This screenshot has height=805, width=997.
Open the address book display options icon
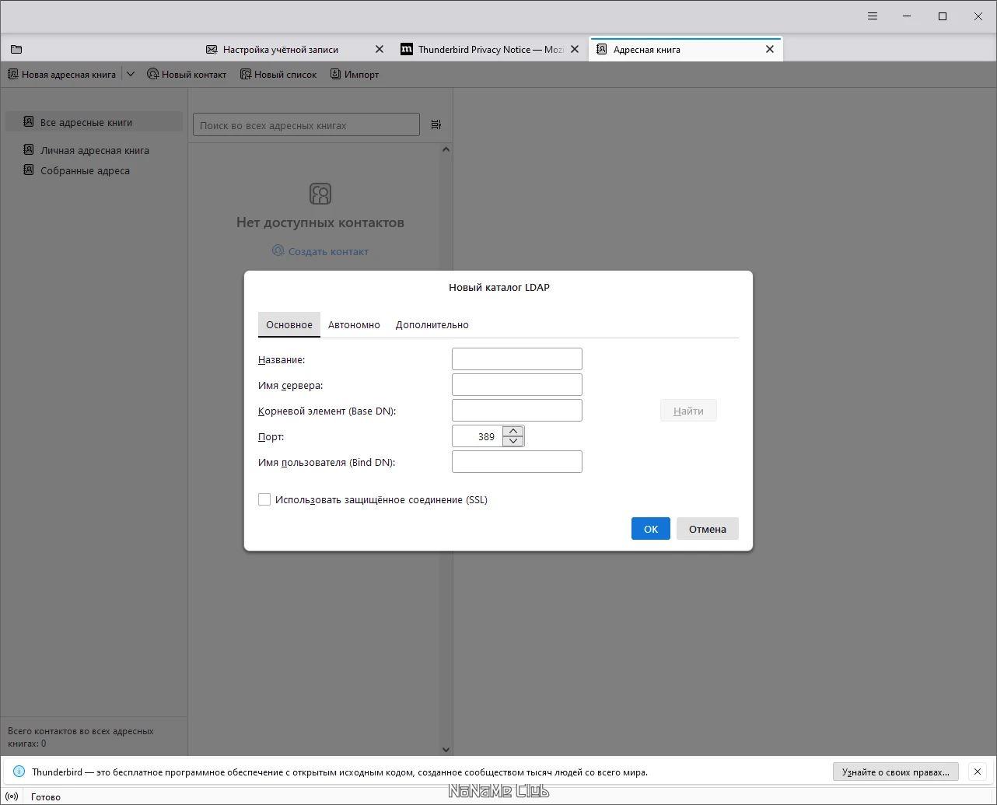pyautogui.click(x=436, y=124)
